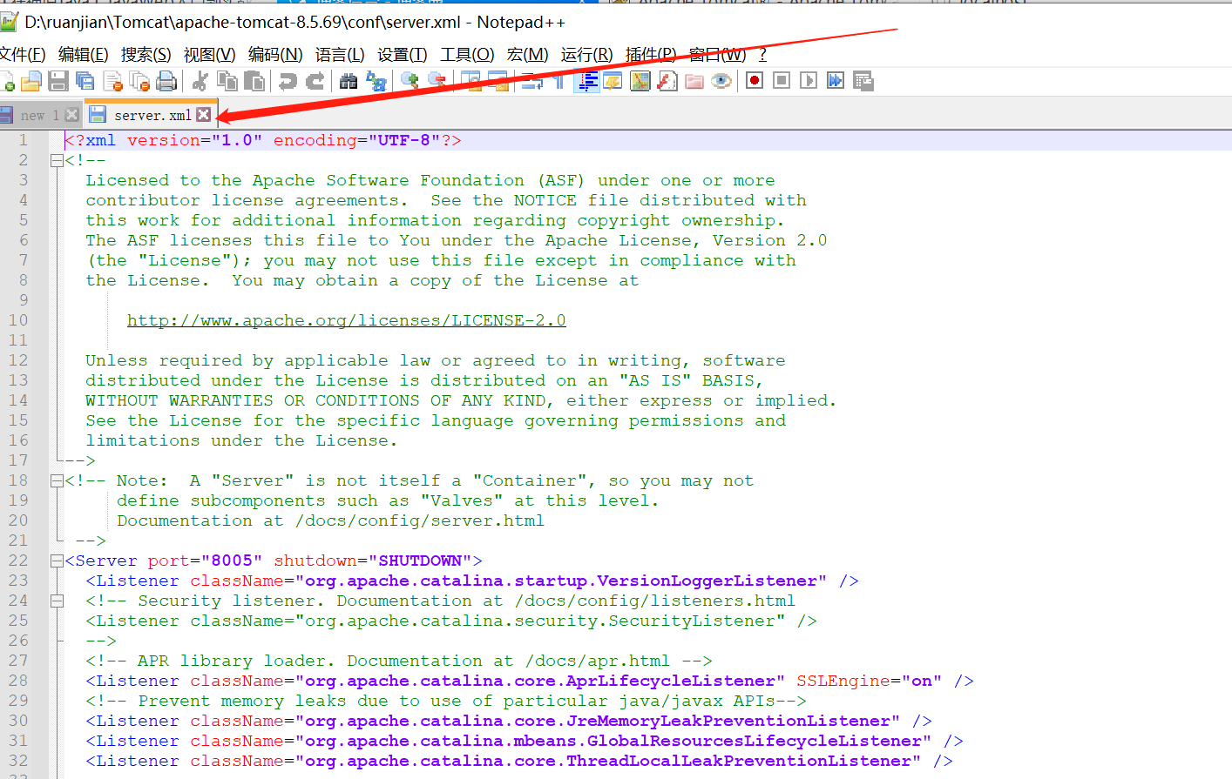The width and height of the screenshot is (1232, 779).
Task: Click line number 1 in the margin
Action: 24,140
